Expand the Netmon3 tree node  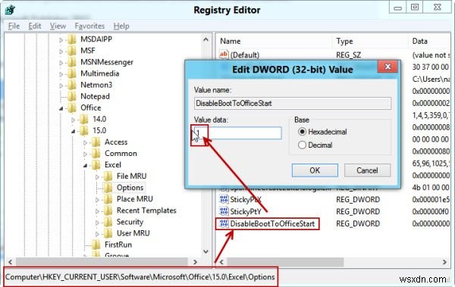point(61,86)
